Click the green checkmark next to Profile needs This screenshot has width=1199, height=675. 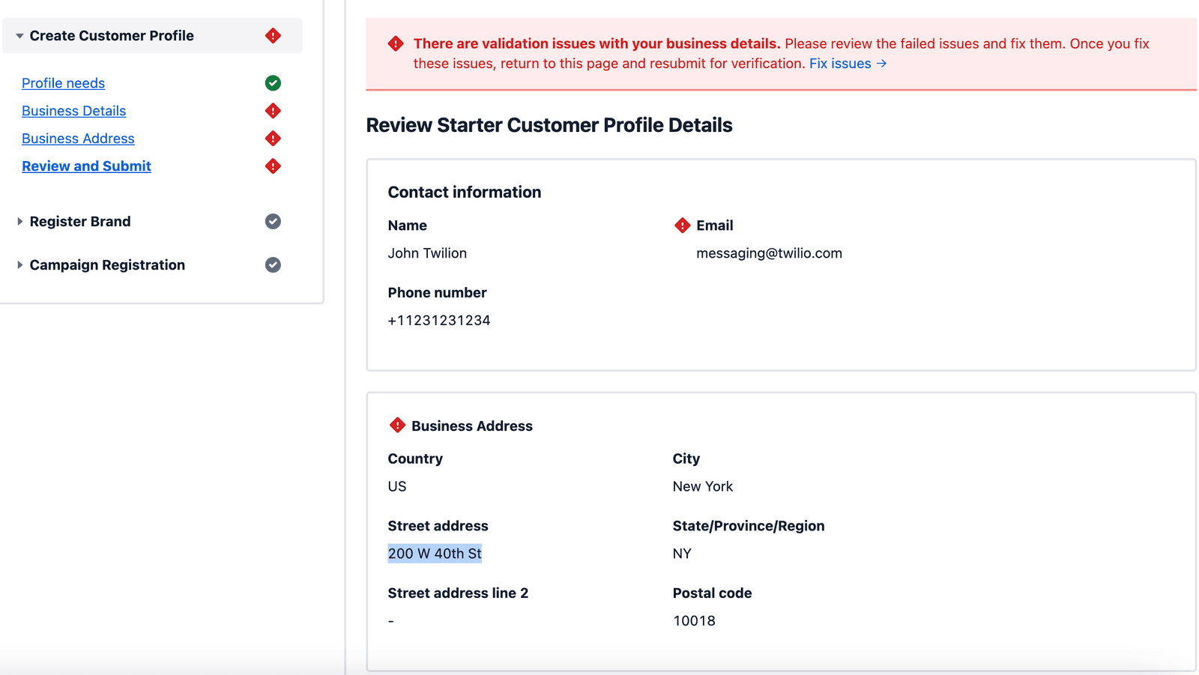pos(273,83)
